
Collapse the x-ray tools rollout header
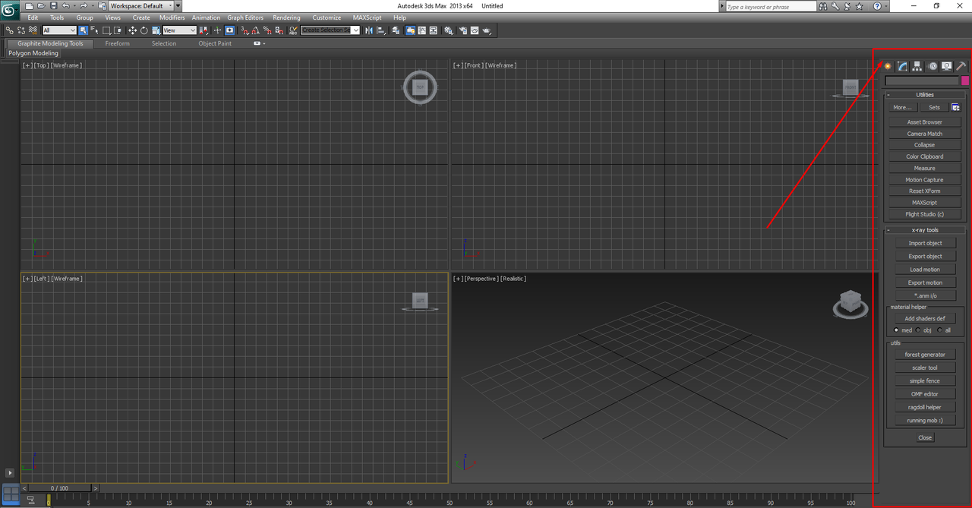click(x=925, y=230)
